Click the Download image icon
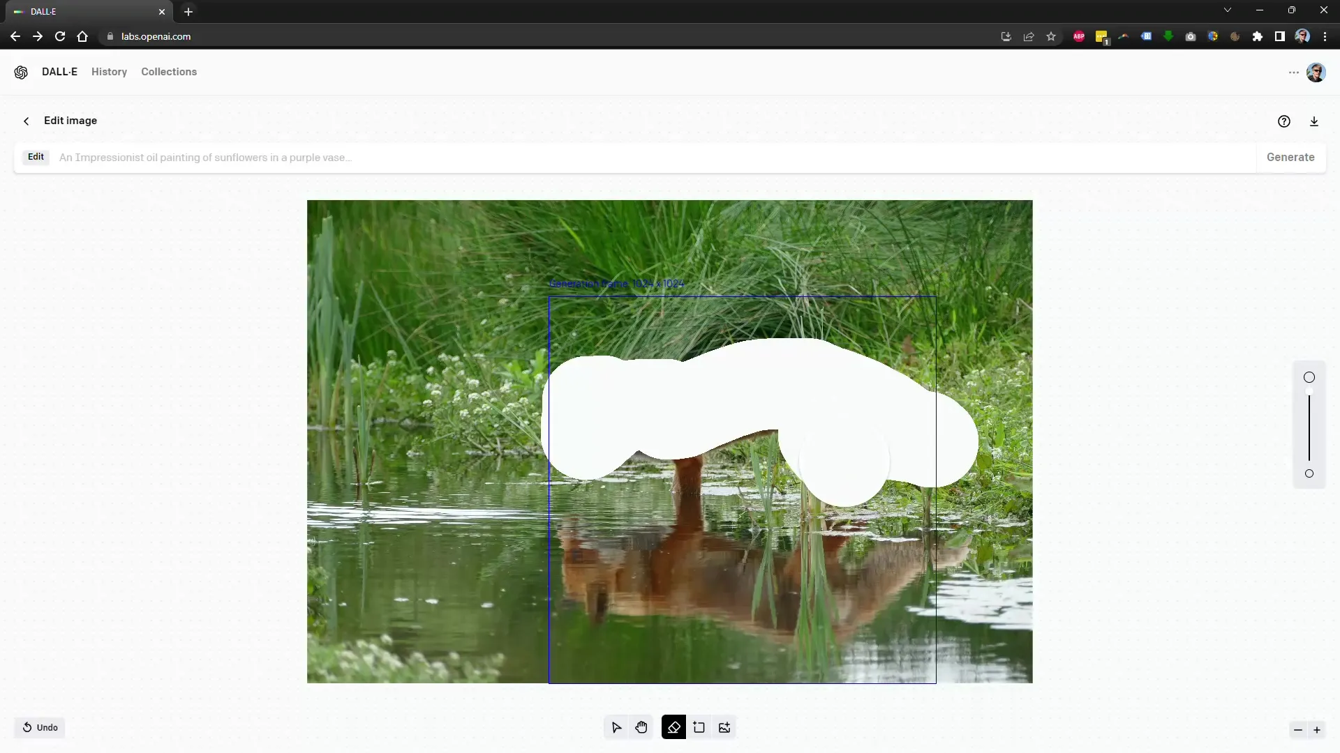The width and height of the screenshot is (1340, 753). [1314, 121]
